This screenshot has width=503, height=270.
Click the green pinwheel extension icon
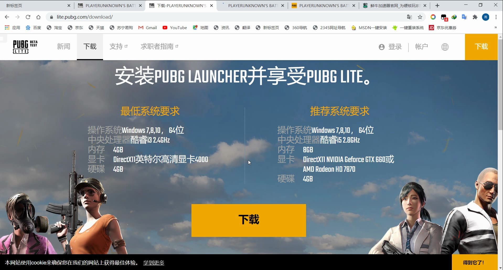click(x=454, y=17)
